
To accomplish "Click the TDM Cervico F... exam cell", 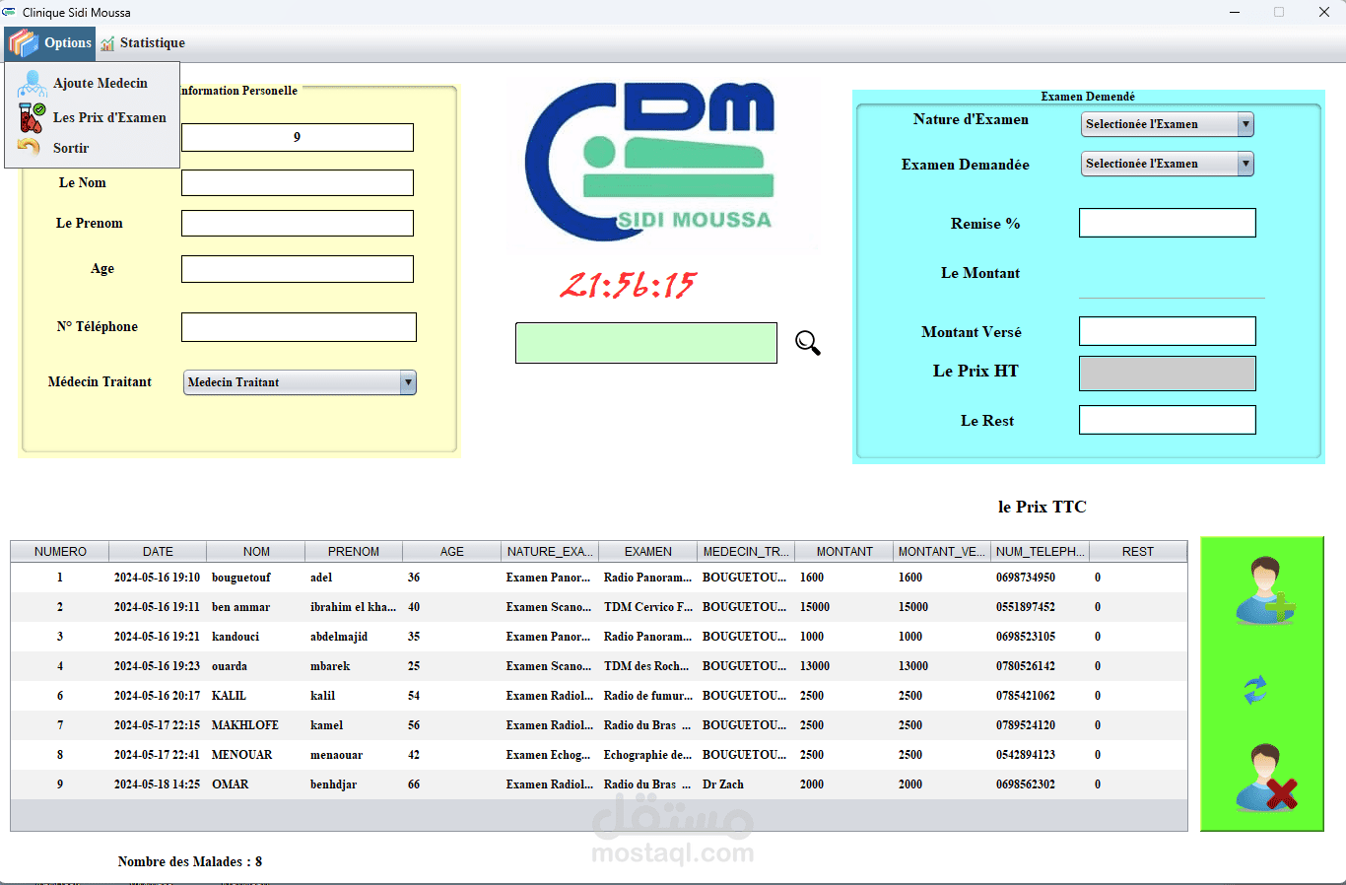I will [x=648, y=607].
